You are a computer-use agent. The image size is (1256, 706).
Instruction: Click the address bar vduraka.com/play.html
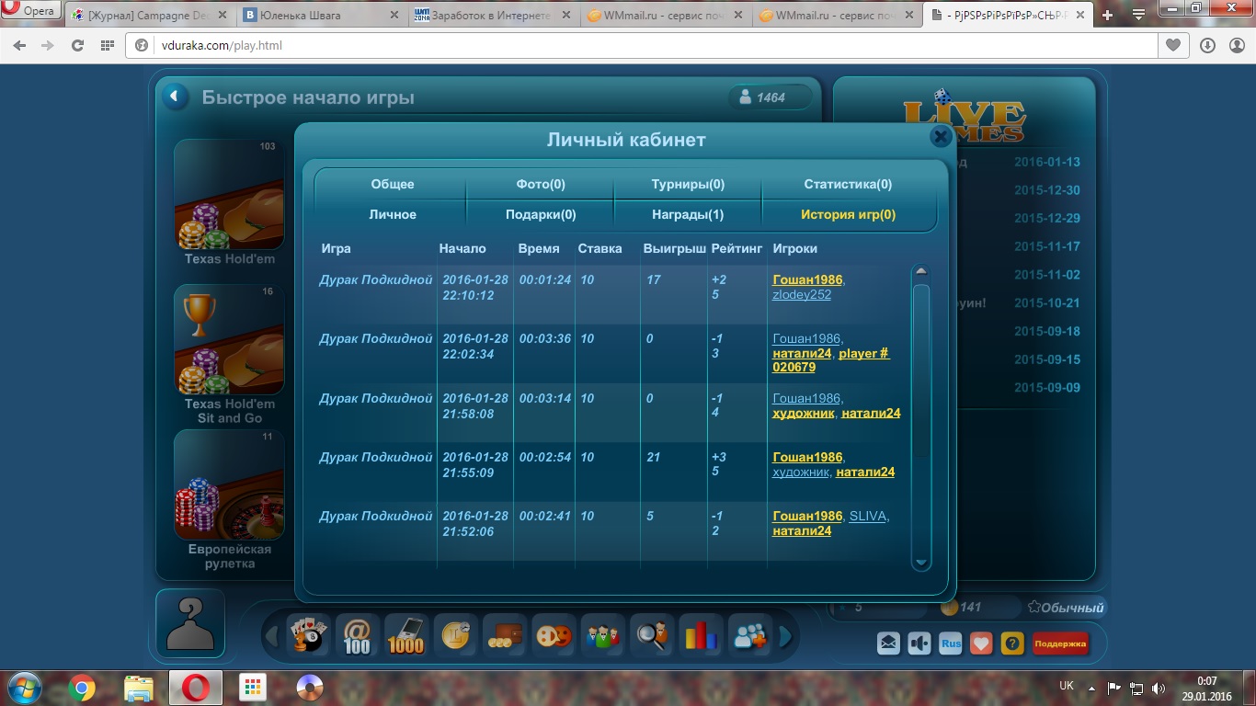click(x=644, y=45)
